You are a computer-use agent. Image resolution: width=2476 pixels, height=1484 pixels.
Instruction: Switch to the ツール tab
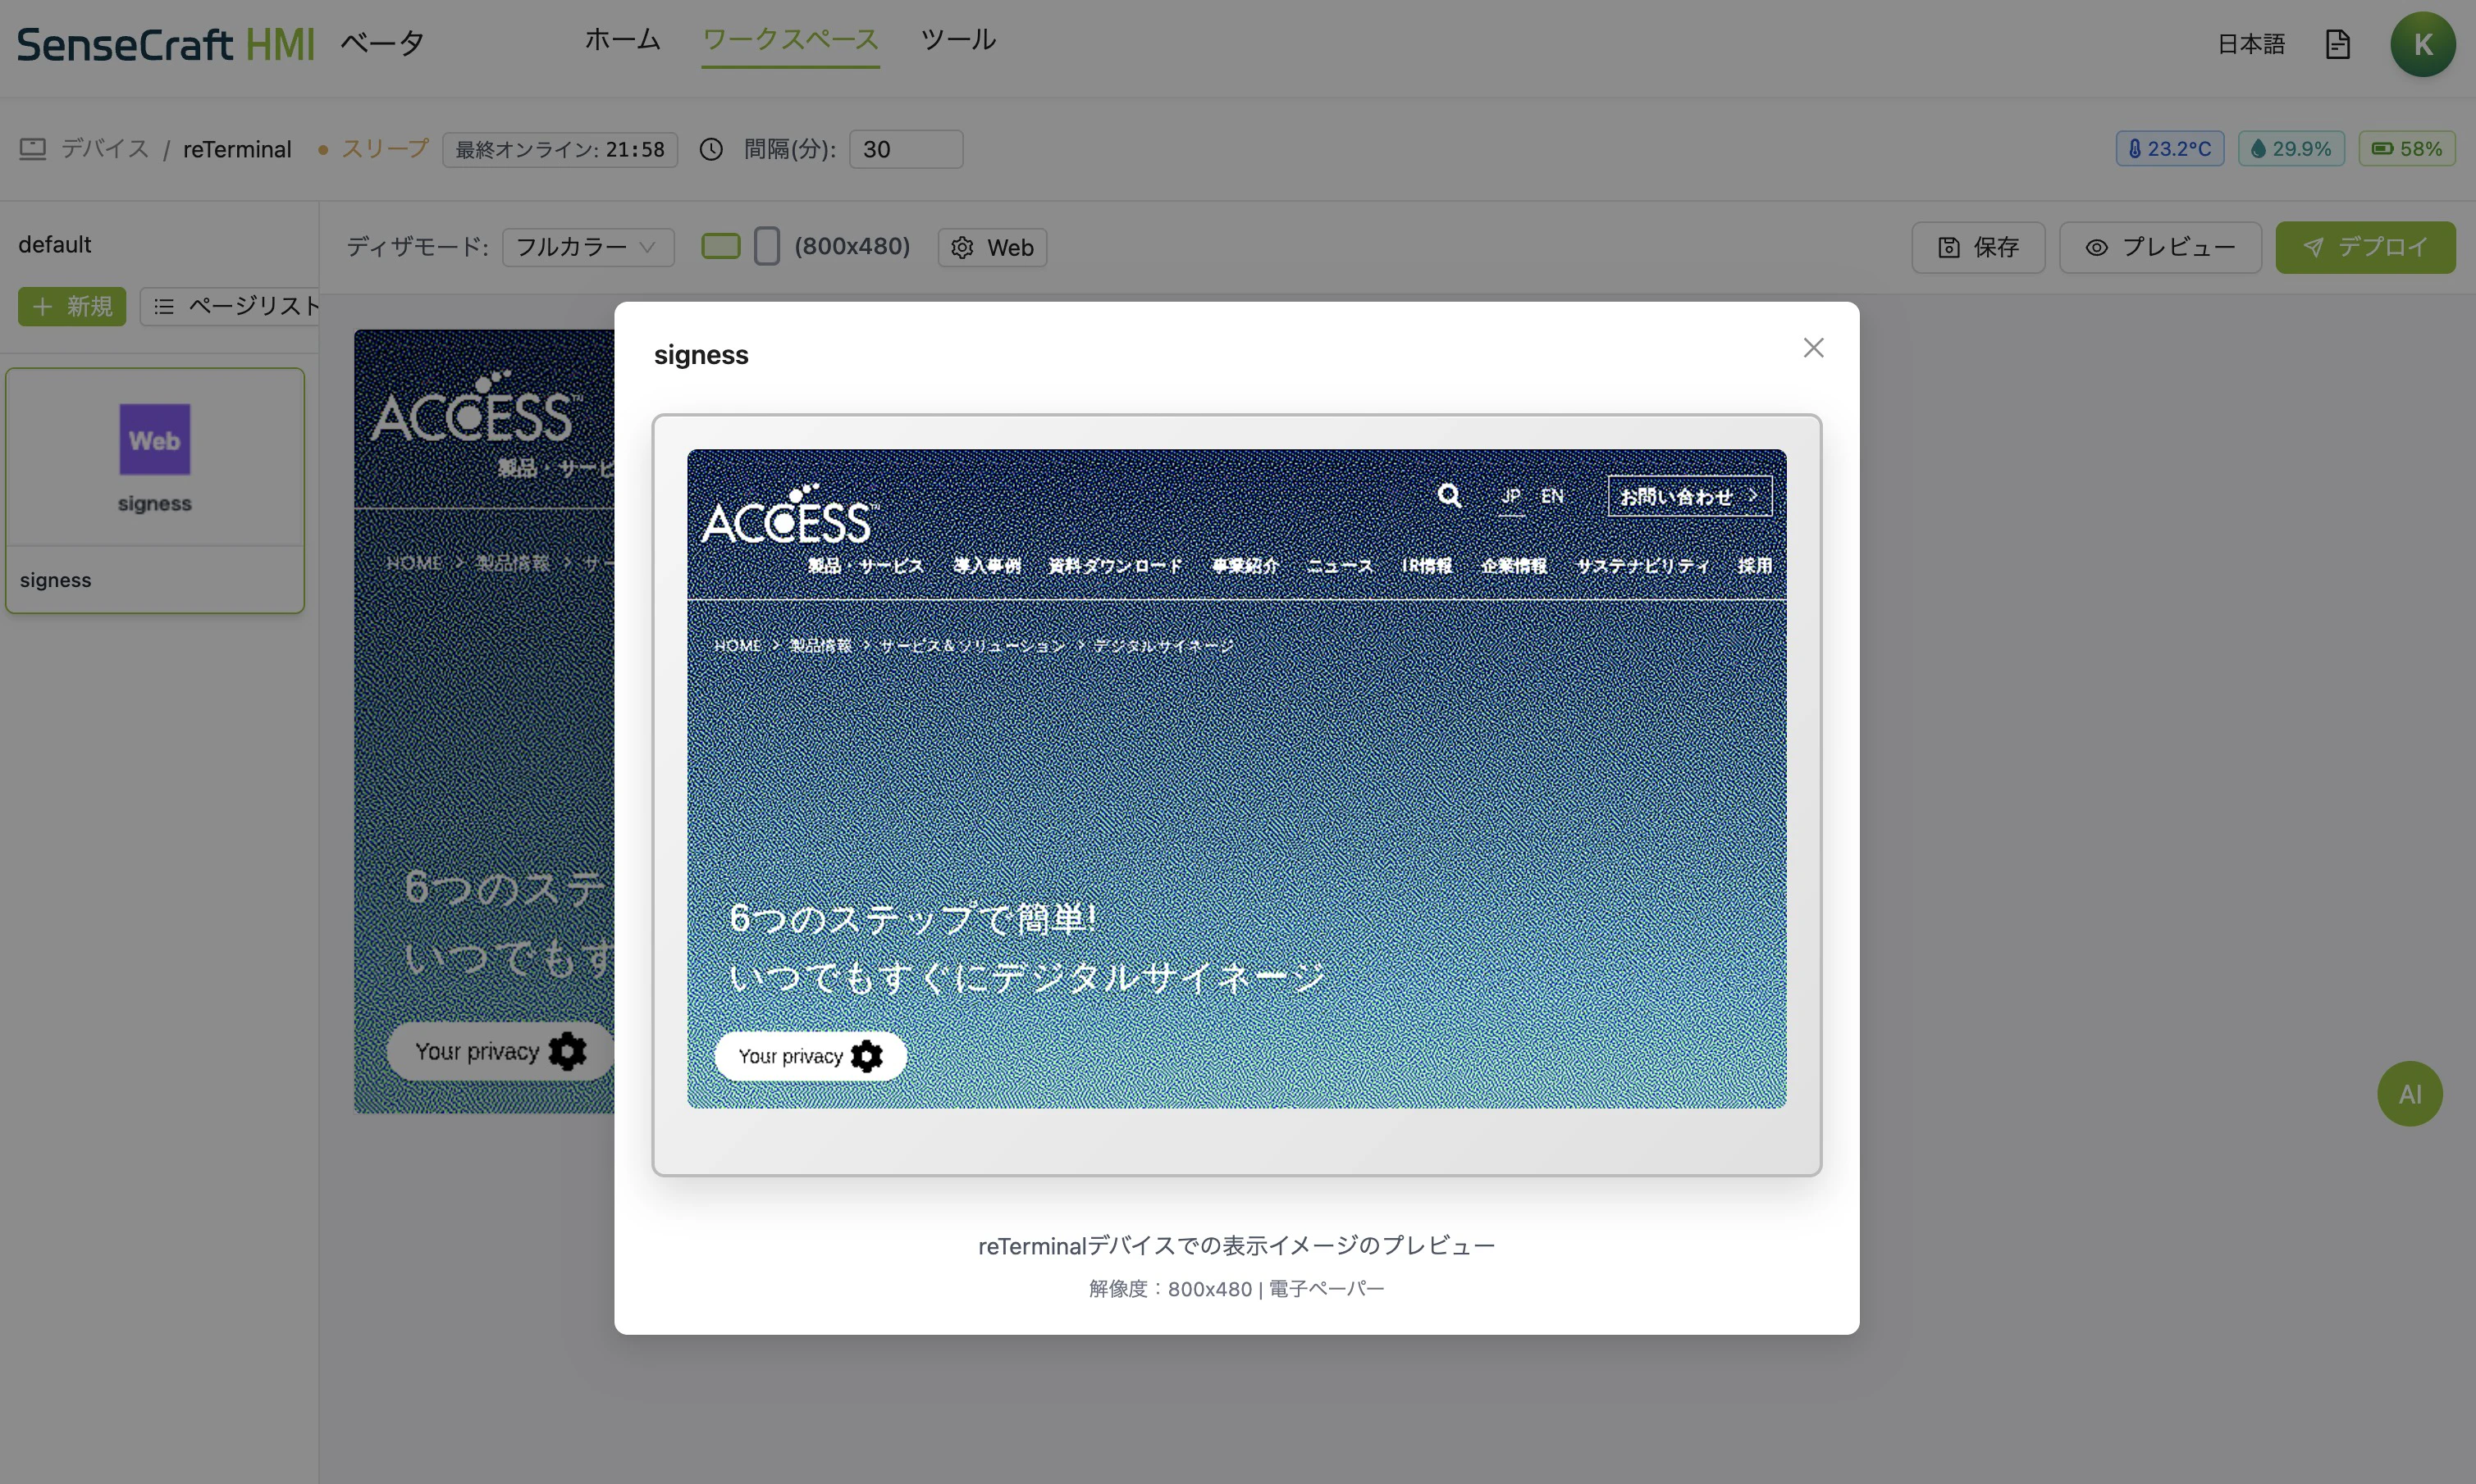[957, 40]
